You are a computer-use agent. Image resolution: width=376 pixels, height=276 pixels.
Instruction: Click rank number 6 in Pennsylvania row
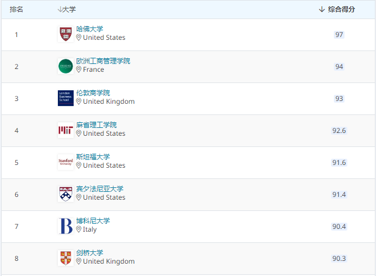click(16, 195)
